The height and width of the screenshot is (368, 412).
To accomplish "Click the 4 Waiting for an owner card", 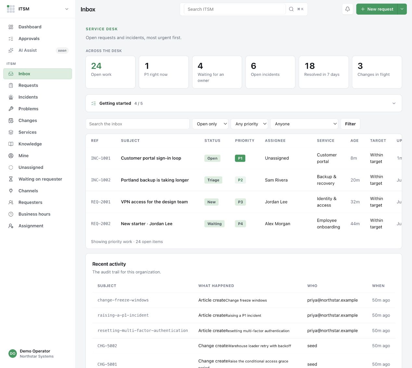I will (217, 72).
